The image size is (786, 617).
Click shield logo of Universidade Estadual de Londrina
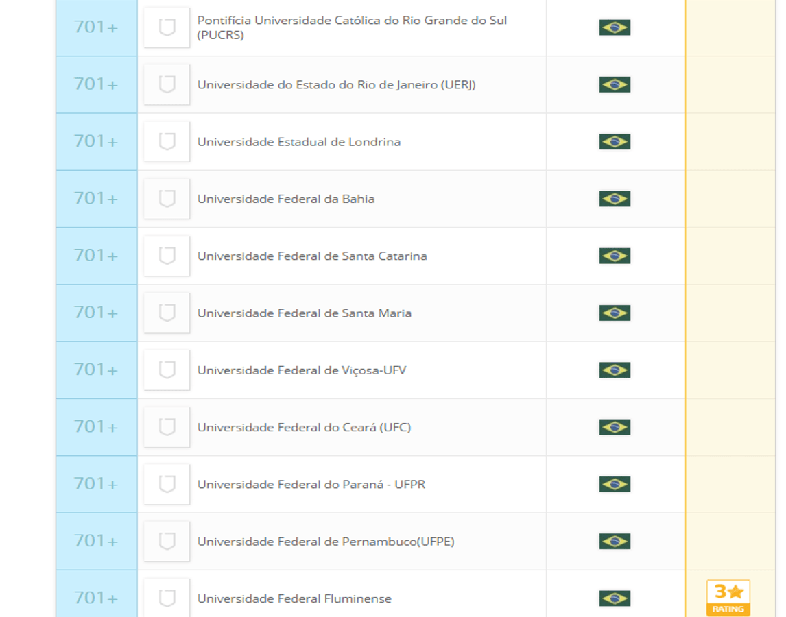pyautogui.click(x=167, y=141)
